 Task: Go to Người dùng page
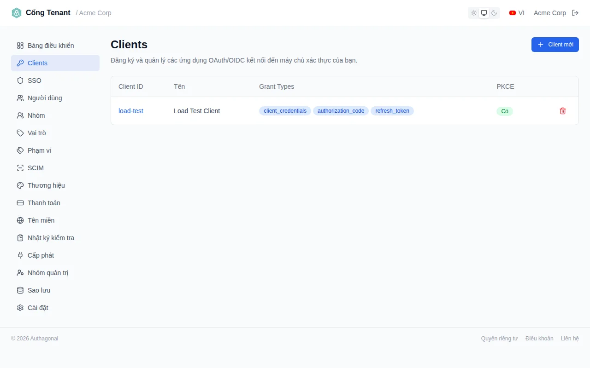(55, 98)
